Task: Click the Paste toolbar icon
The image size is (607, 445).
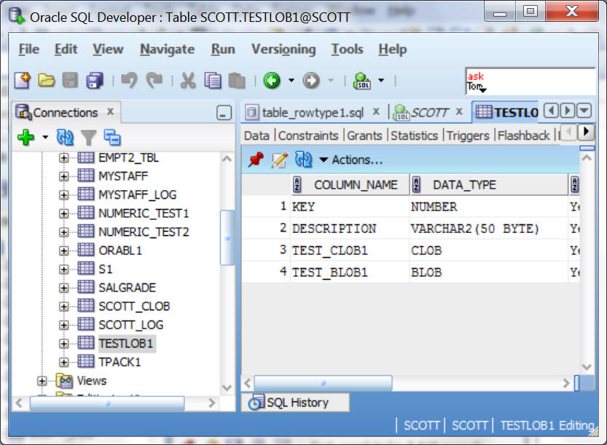Action: [x=237, y=81]
